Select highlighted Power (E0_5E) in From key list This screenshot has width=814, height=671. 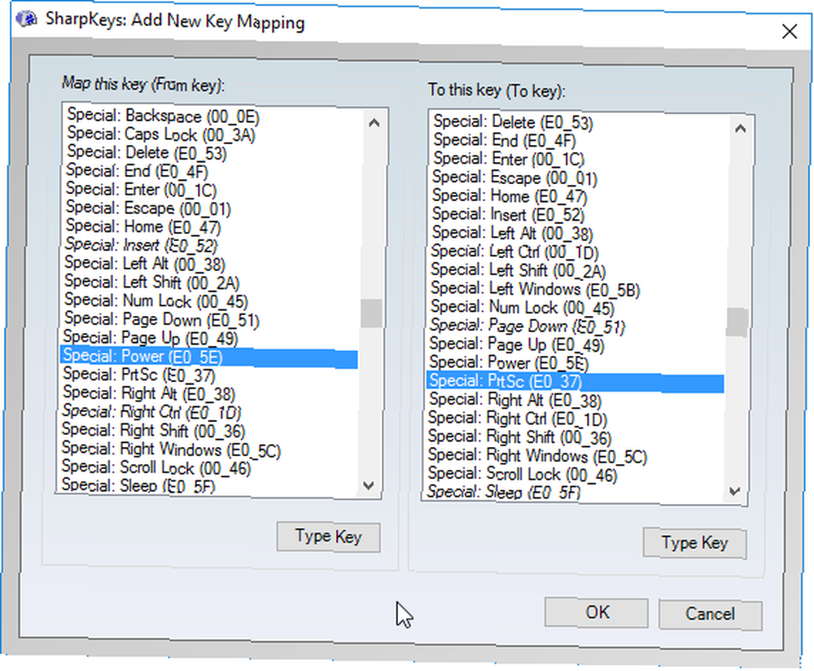(x=208, y=357)
